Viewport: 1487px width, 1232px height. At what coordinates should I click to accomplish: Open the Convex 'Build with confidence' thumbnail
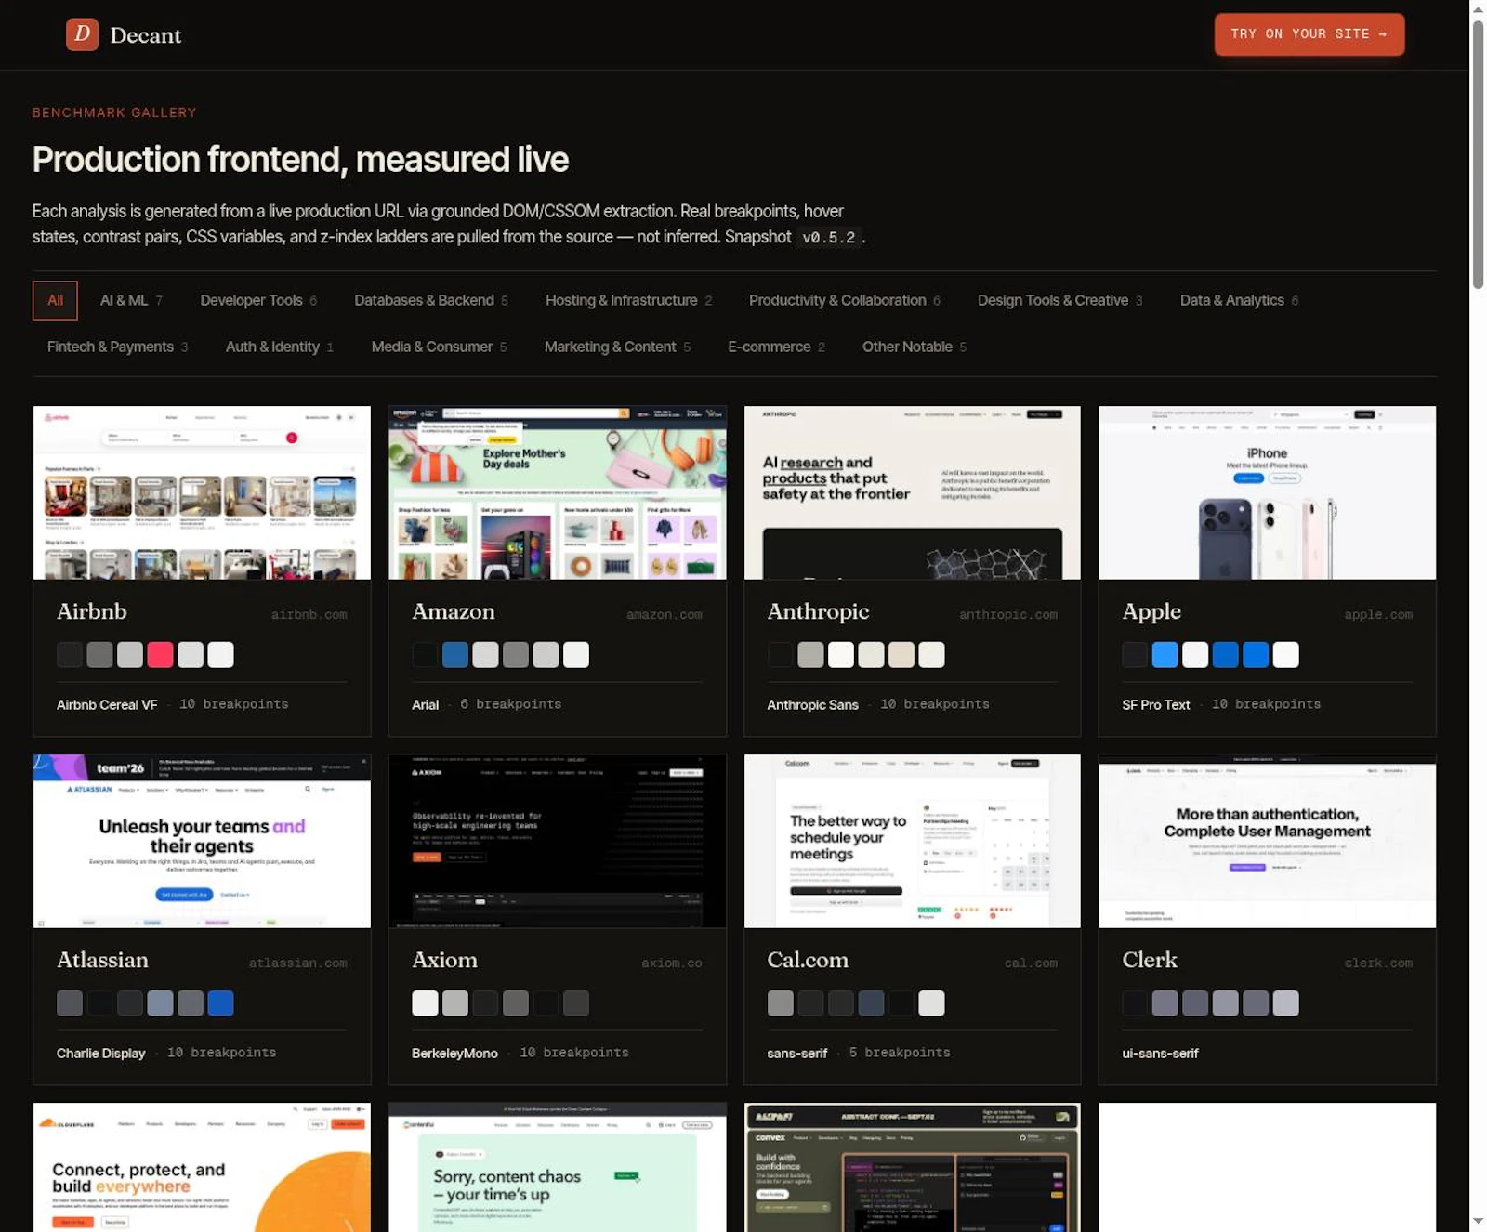912,1167
